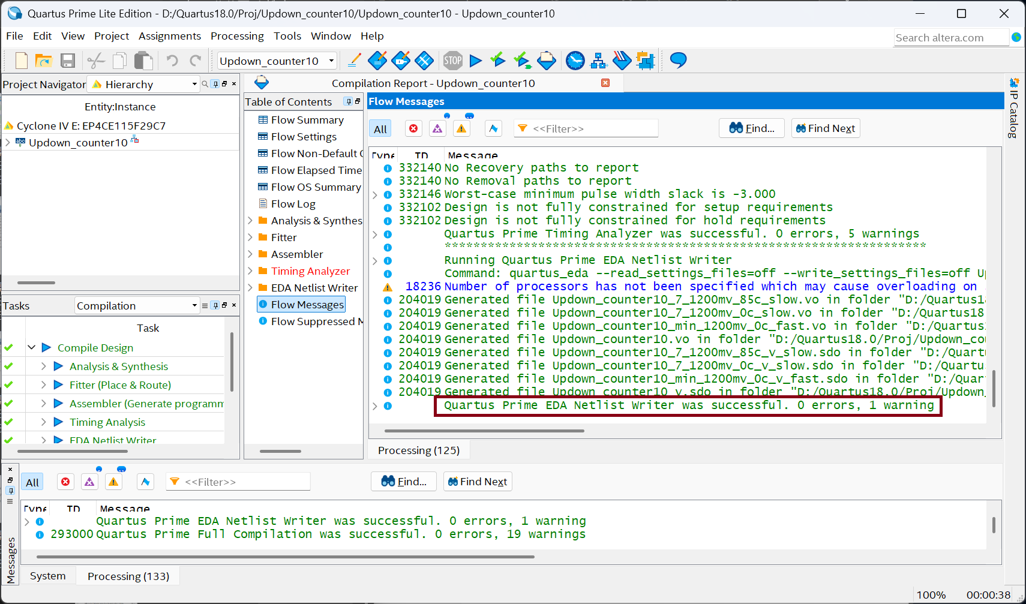
Task: Expand Fitter (Place & Route) task
Action: 44,384
